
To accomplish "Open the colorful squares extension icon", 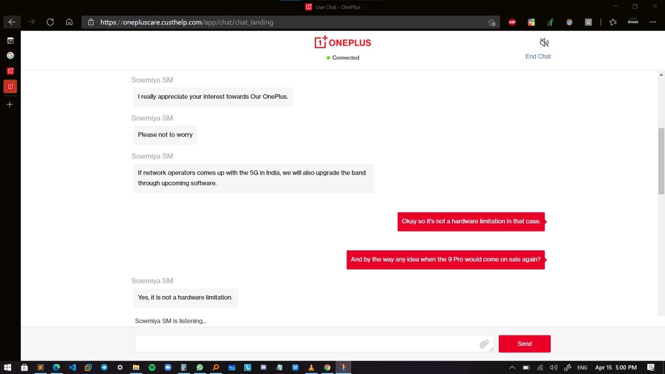I will (531, 22).
